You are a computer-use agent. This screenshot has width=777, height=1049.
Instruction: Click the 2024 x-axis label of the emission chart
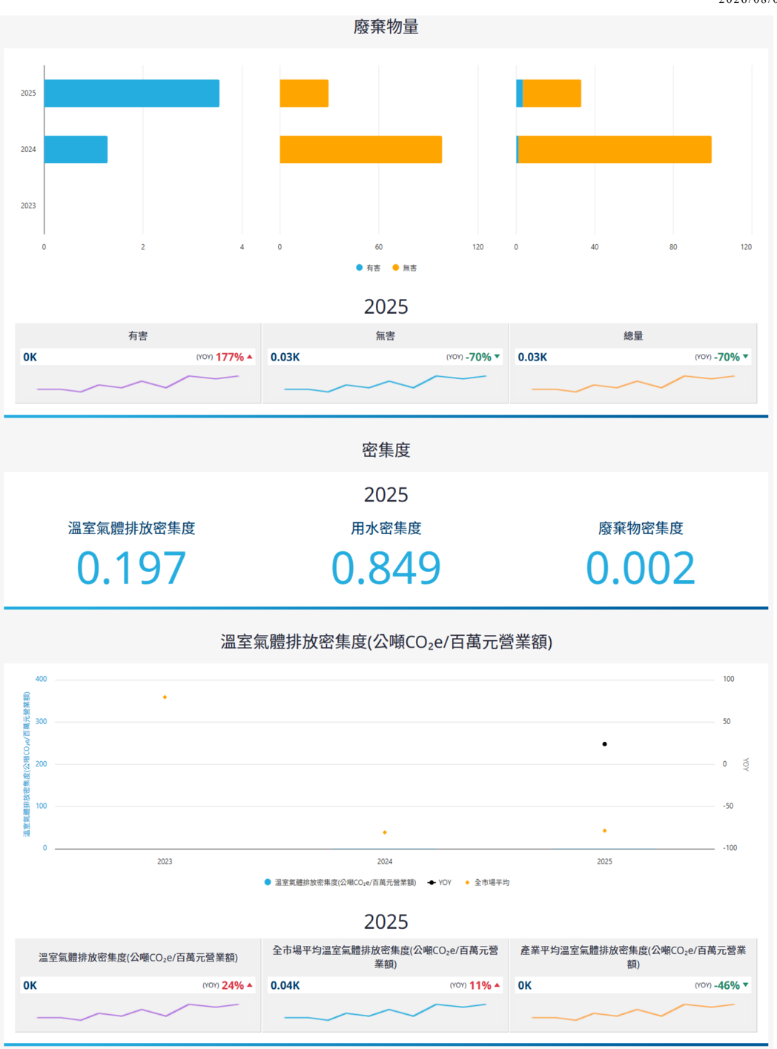[x=385, y=861]
